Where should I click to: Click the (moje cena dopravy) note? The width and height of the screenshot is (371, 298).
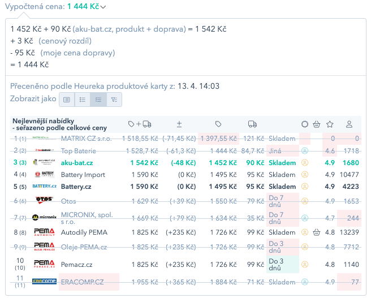77,53
